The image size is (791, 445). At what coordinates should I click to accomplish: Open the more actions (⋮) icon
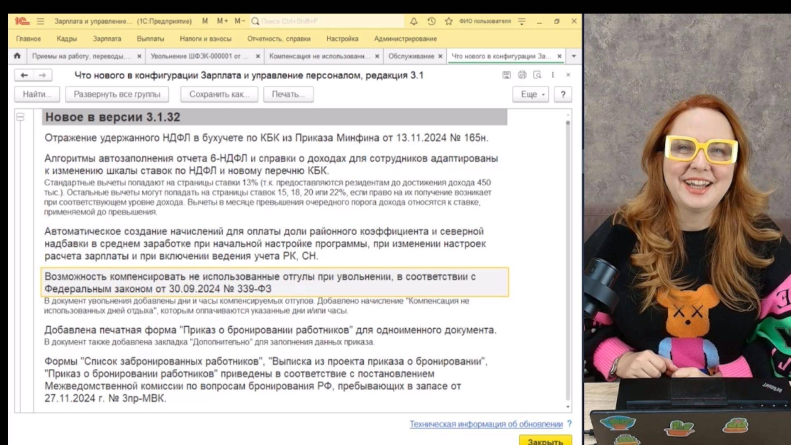[x=552, y=75]
